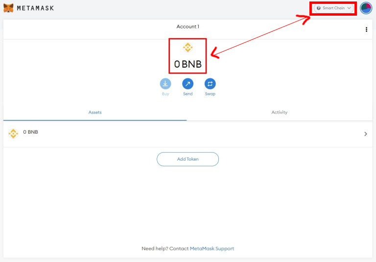The height and width of the screenshot is (262, 376).
Task: Click the Buy label under the icon
Action: 165,94
